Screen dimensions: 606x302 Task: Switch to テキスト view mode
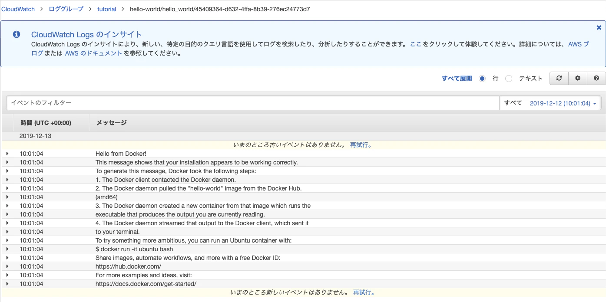coord(509,79)
